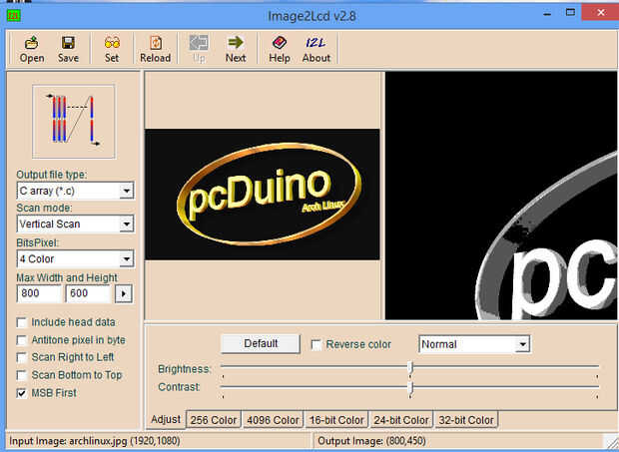This screenshot has width=619, height=452.
Task: Switch to the 32-bit Color tab
Action: pyautogui.click(x=466, y=420)
